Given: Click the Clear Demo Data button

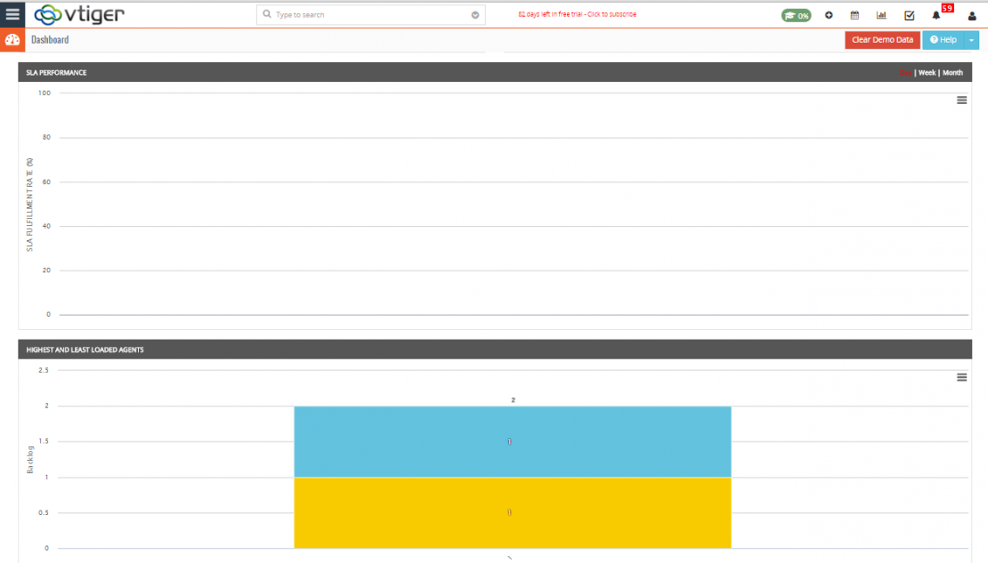Looking at the screenshot, I should (x=882, y=39).
